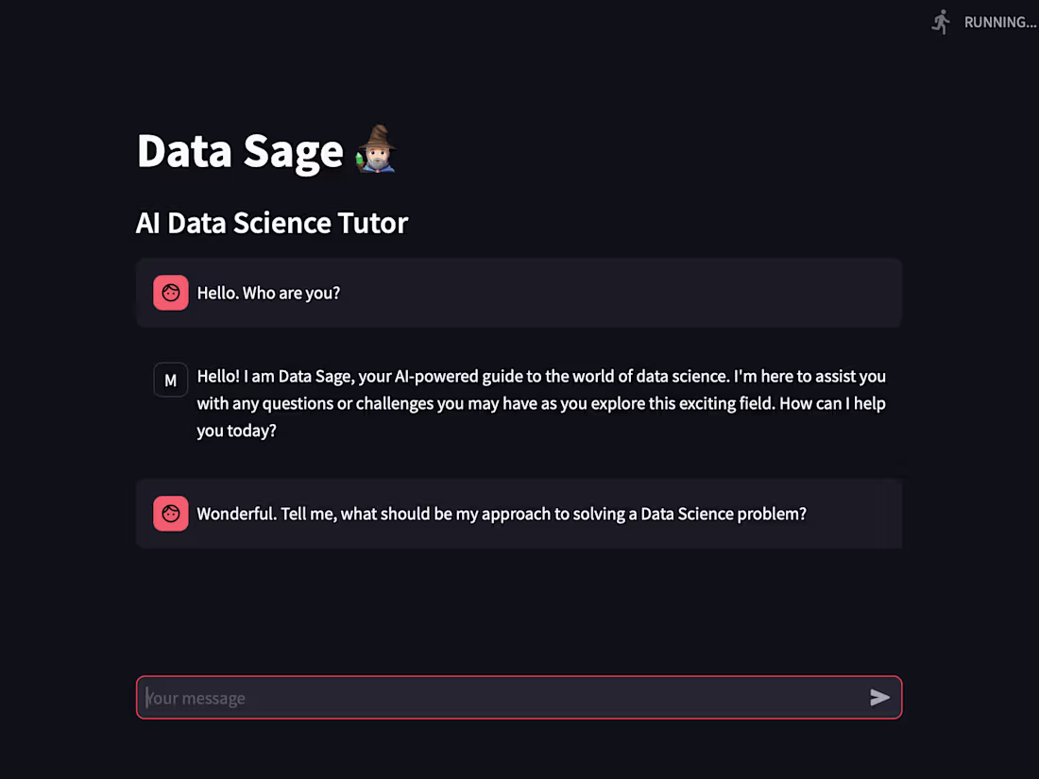
Task: Click the top-right corner status area
Action: click(x=982, y=22)
